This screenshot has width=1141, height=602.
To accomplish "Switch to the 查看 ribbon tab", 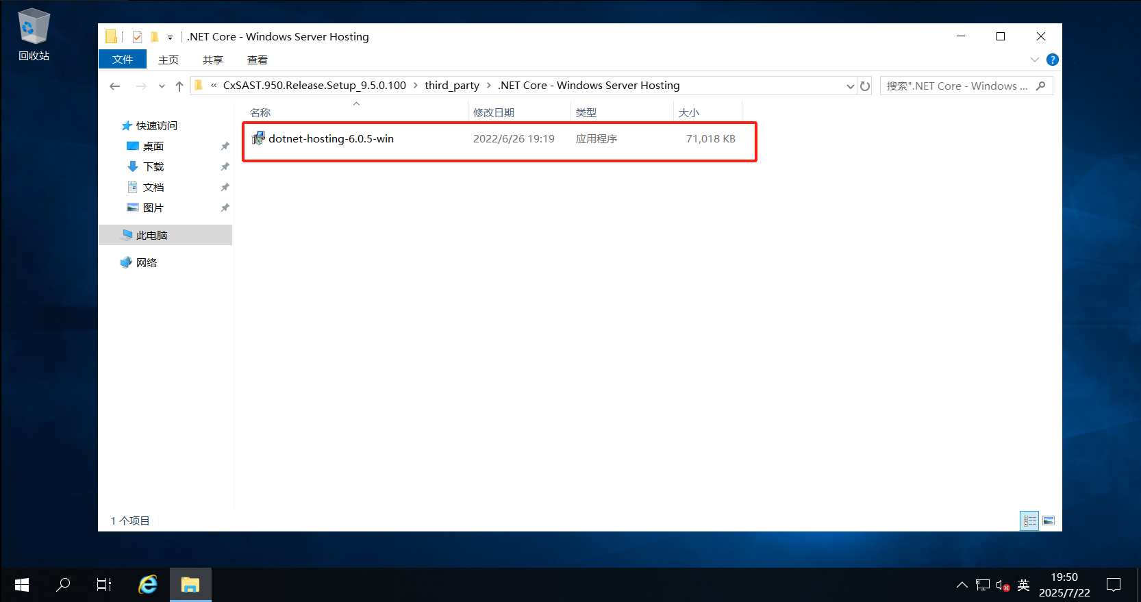I will 258,60.
